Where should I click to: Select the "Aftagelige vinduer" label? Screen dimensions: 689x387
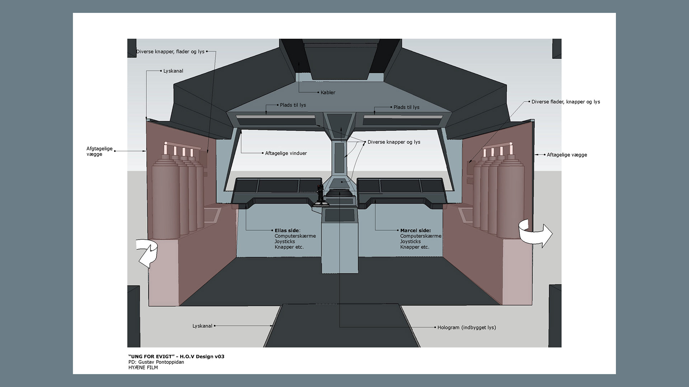(286, 153)
